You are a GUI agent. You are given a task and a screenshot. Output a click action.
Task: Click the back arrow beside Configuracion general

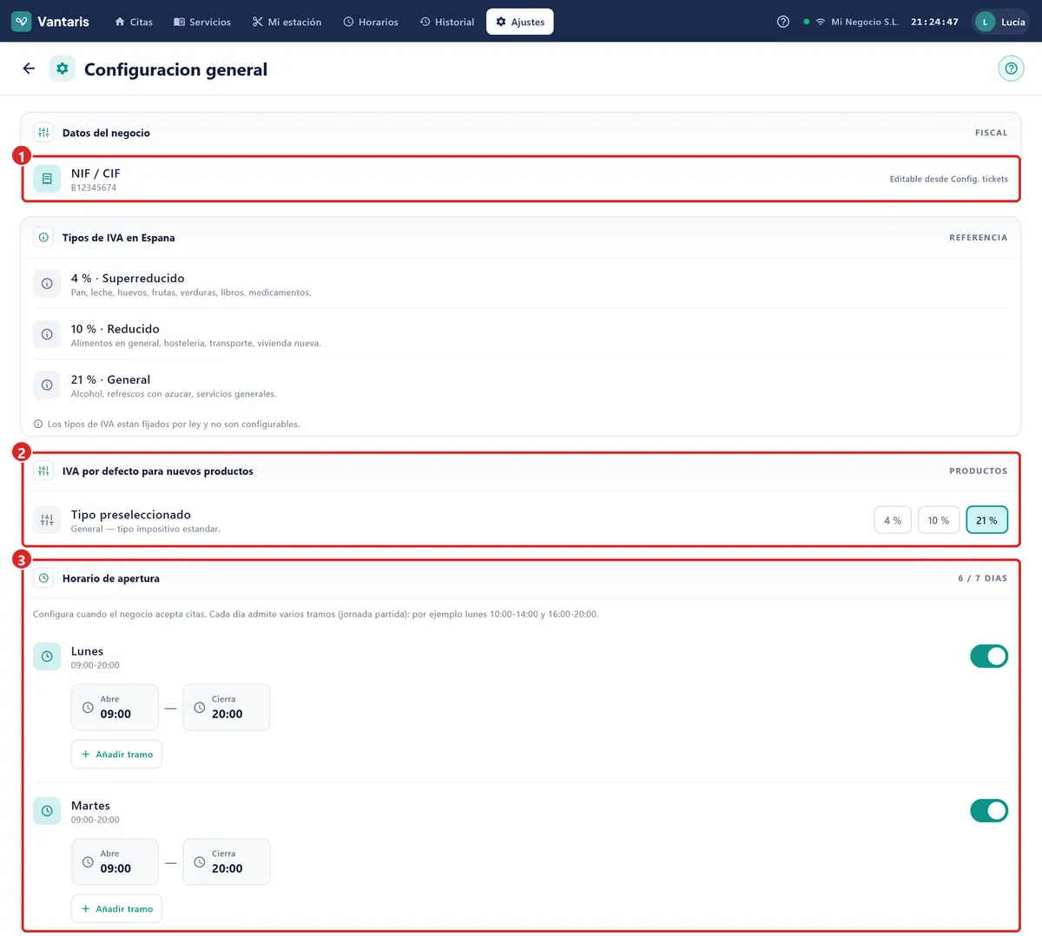[29, 69]
